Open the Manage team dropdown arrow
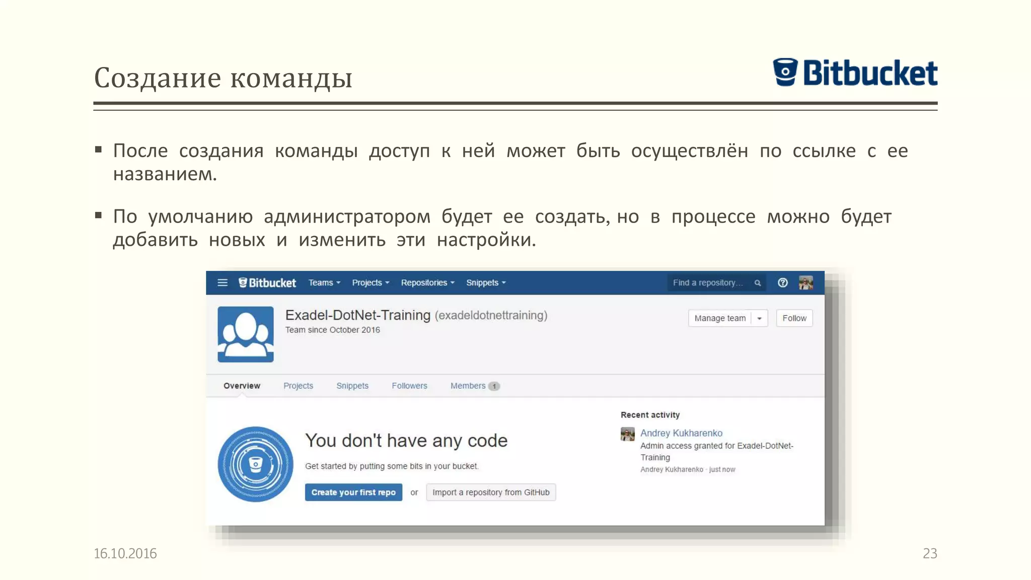The height and width of the screenshot is (580, 1031). [x=759, y=318]
